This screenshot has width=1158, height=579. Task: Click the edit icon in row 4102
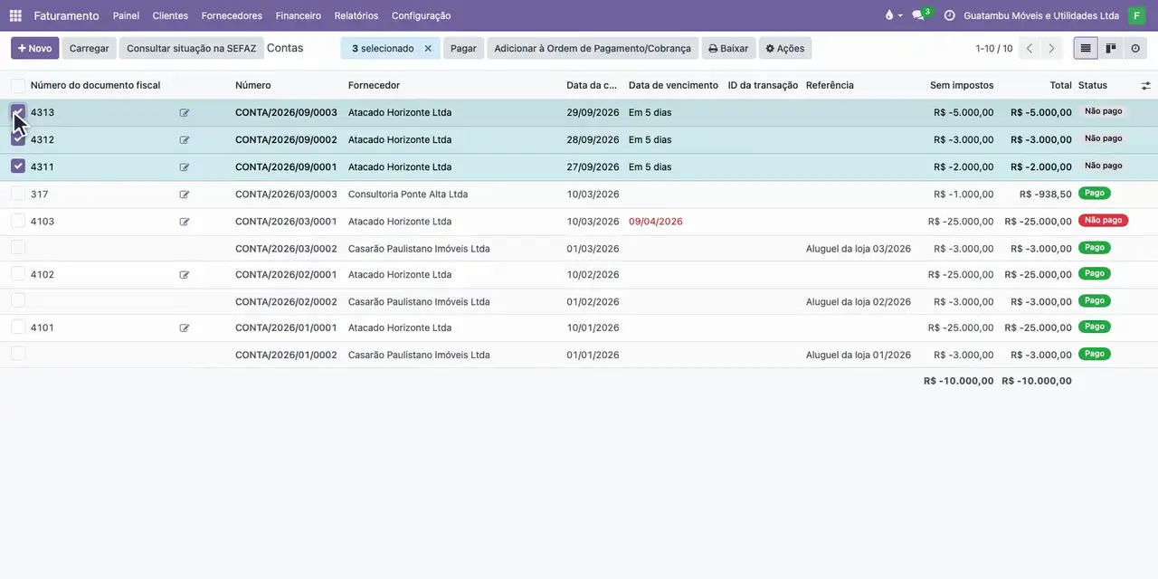tap(185, 275)
